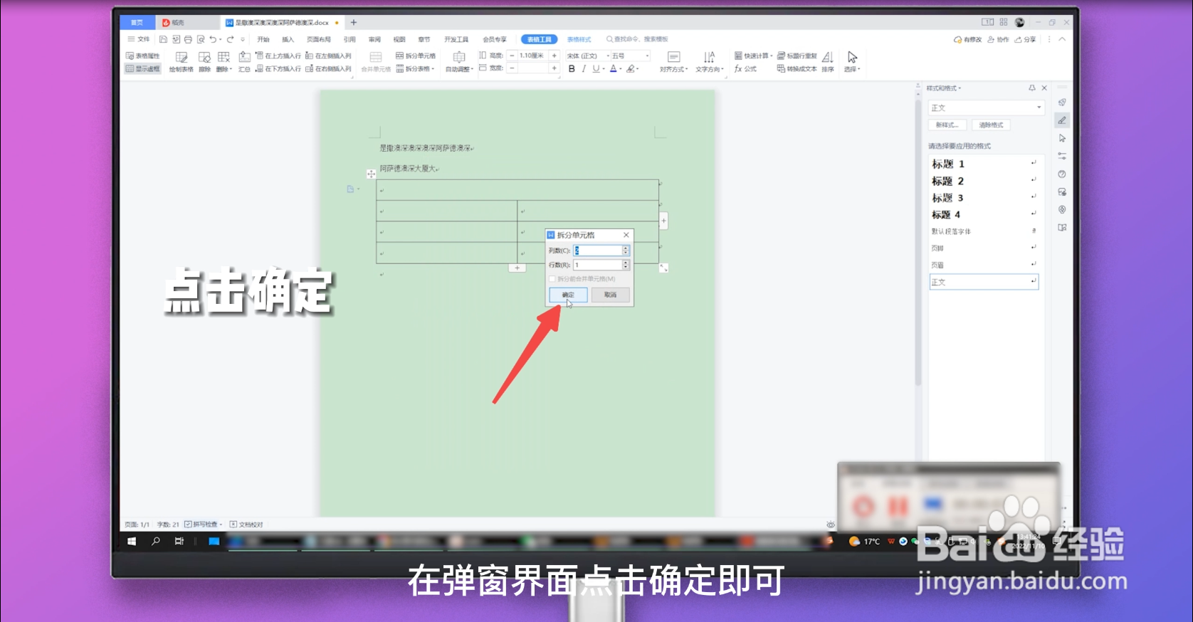Toggle underline formatting
This screenshot has height=622, width=1193.
click(x=596, y=69)
